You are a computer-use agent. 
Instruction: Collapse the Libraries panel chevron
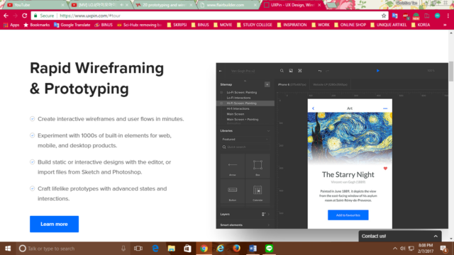point(268,131)
